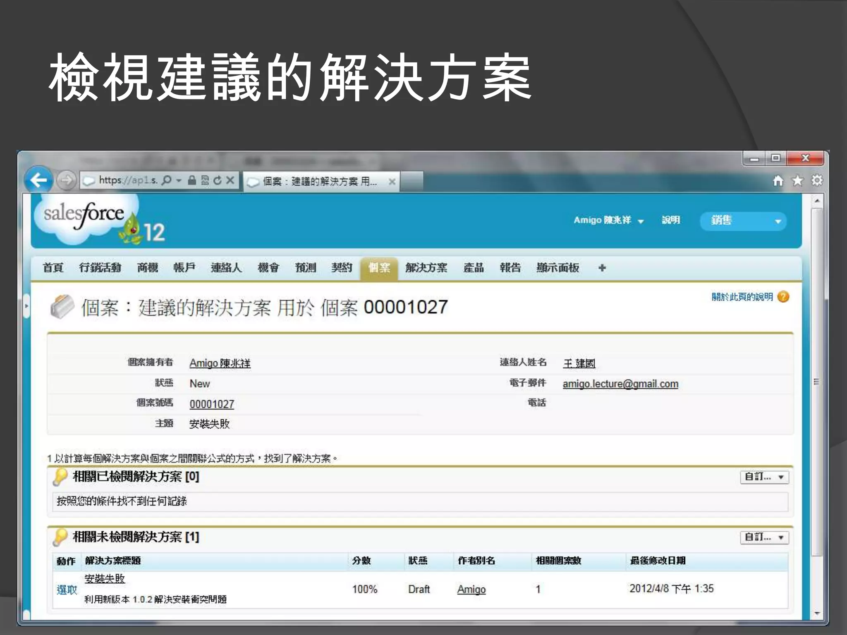
Task: Minimize the browser window
Action: point(755,158)
